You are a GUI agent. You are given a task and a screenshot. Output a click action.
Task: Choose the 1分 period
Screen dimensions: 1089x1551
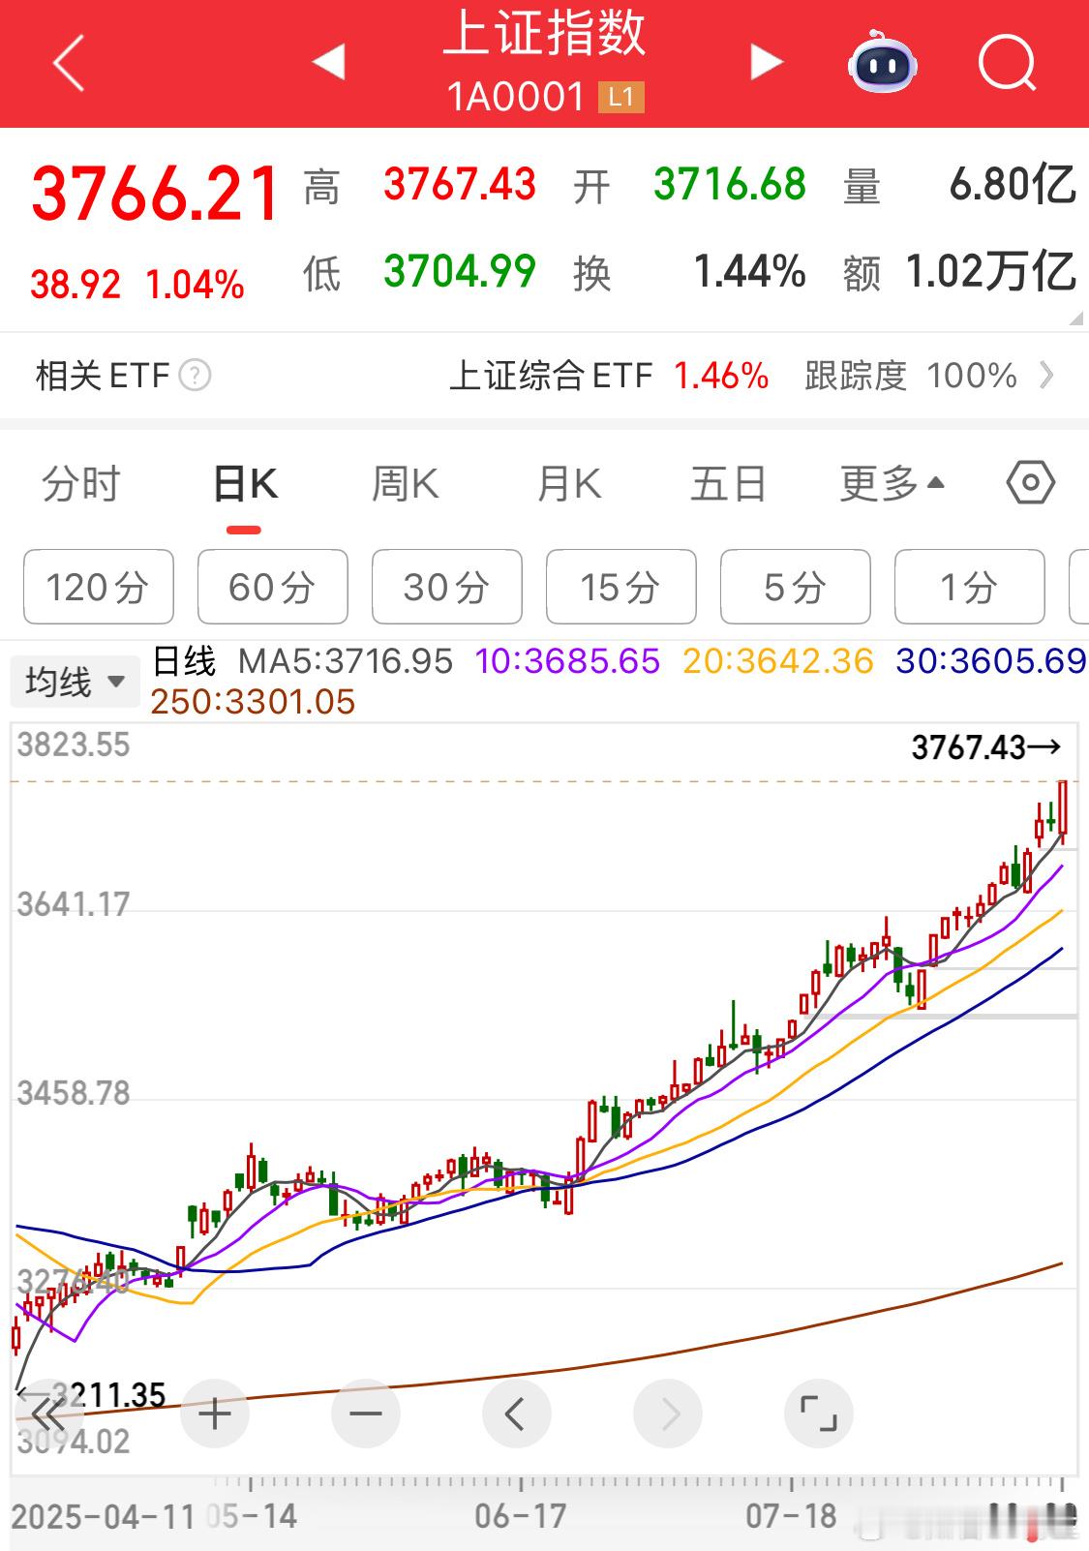(x=969, y=587)
